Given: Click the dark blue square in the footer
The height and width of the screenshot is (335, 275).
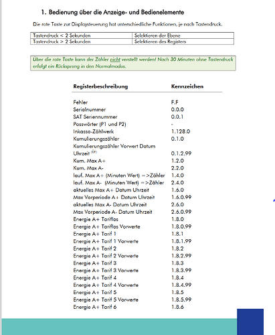Looking at the screenshot, I should click(x=250, y=322).
